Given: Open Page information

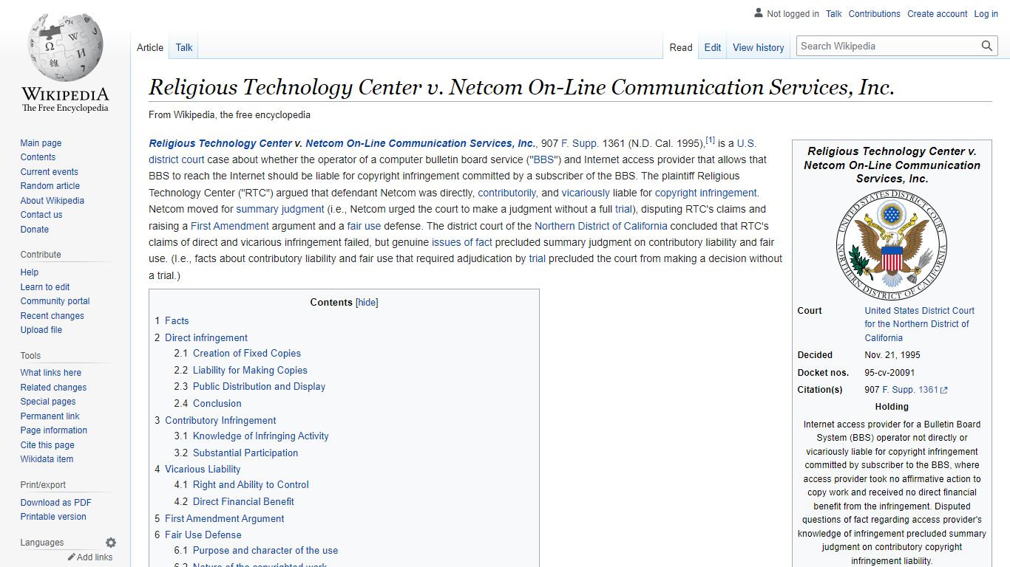Looking at the screenshot, I should click(x=53, y=430).
